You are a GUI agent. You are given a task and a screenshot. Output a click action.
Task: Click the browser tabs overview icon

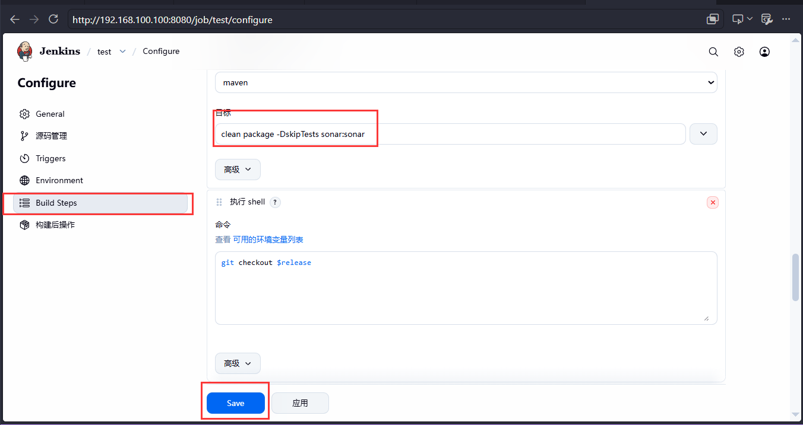[x=713, y=20]
